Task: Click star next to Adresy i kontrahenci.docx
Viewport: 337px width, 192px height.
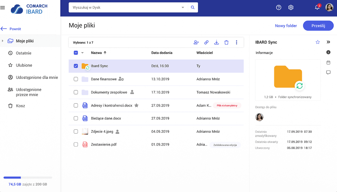Action: [136, 105]
